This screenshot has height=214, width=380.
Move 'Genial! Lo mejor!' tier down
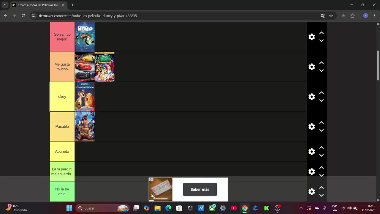click(321, 41)
